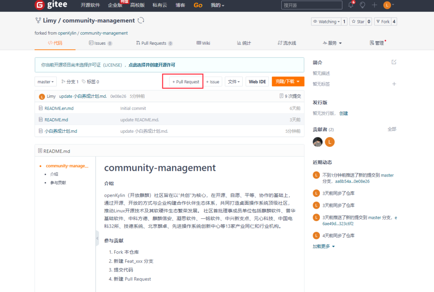Click the + Pull Request button
Viewport: 434px width, 292px height.
pyautogui.click(x=186, y=82)
